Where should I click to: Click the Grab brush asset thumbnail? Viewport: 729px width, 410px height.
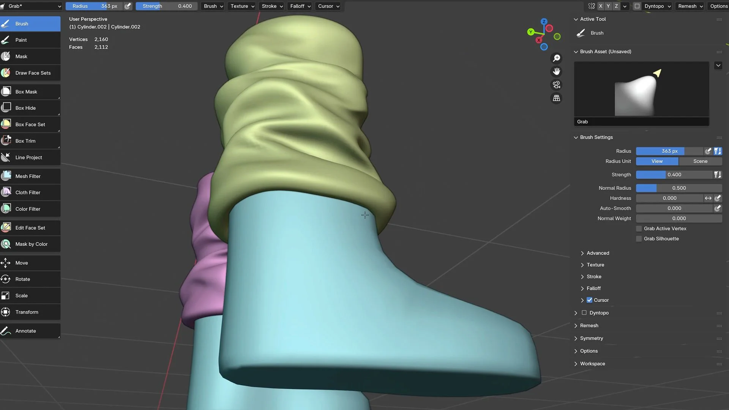tap(641, 90)
